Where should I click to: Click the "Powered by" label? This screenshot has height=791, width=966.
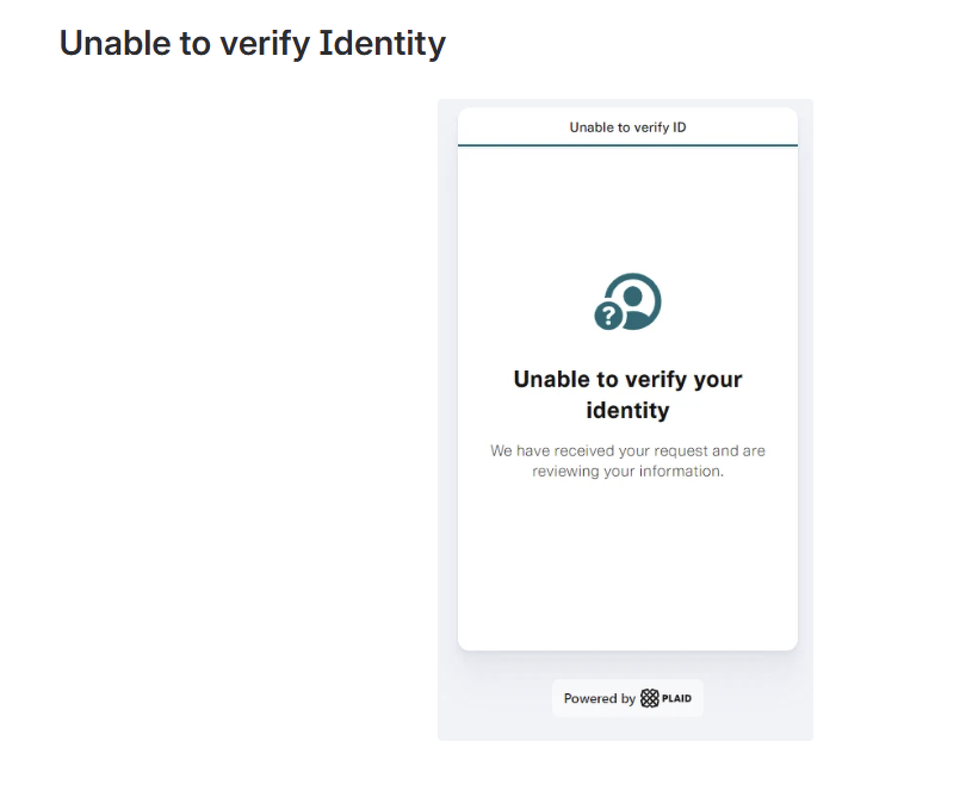(x=599, y=699)
